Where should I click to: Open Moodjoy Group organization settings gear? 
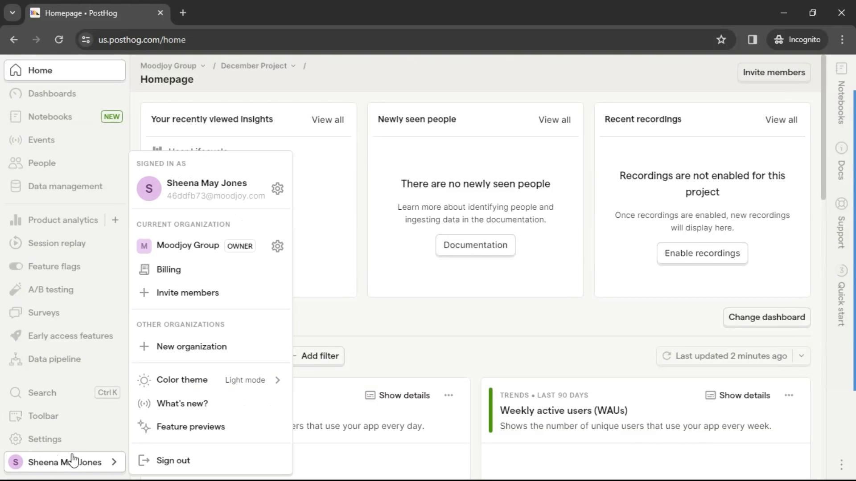277,246
